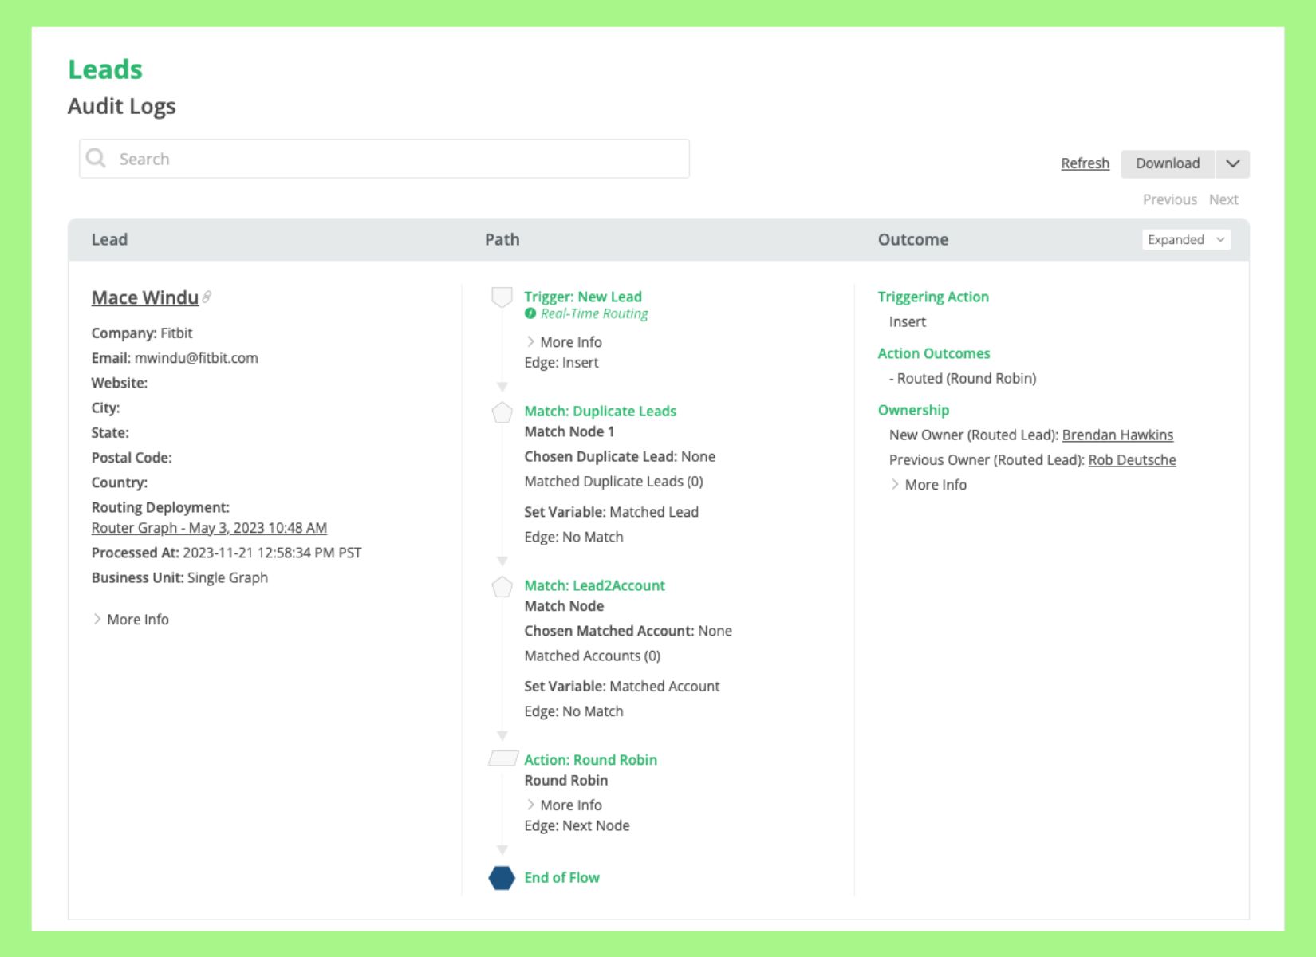Viewport: 1316px width, 957px height.
Task: Select the Match: Duplicate Leads pentagon icon
Action: (501, 413)
